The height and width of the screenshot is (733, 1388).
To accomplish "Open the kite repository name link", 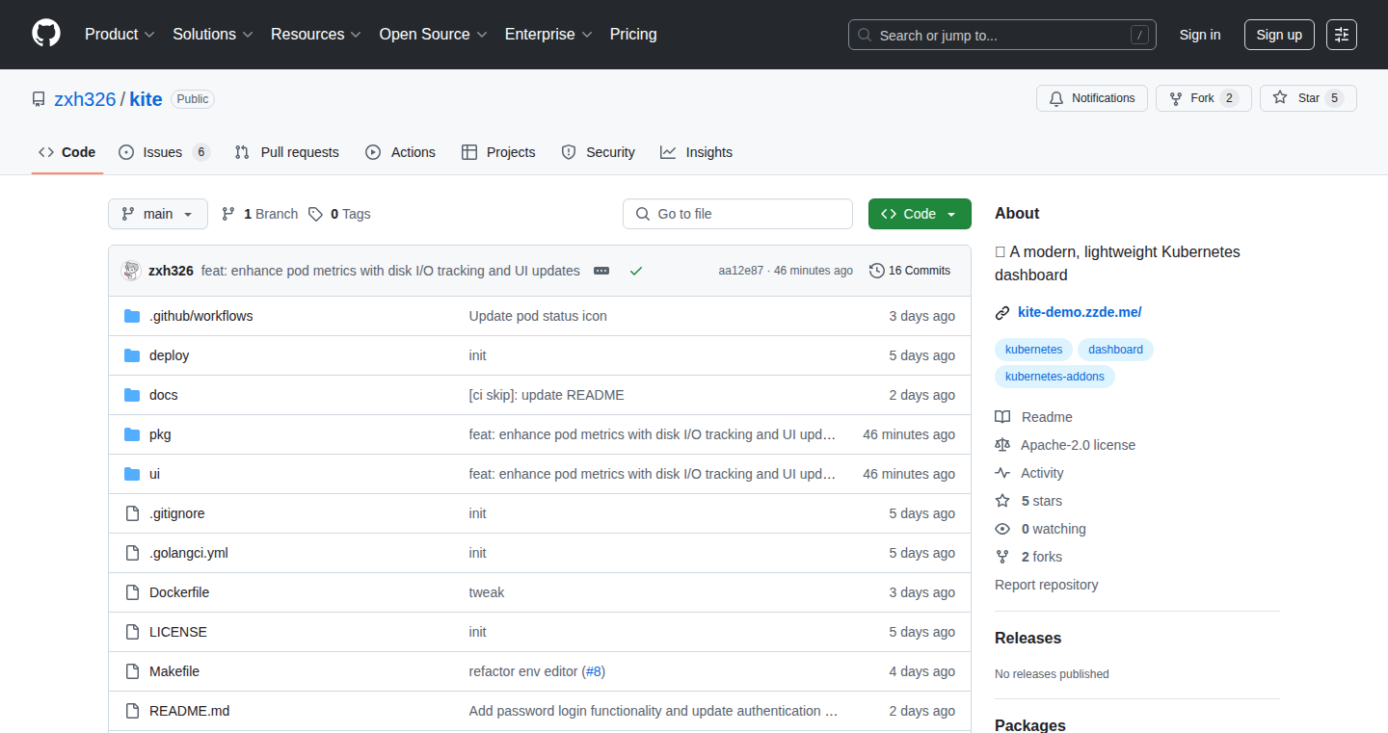I will pyautogui.click(x=146, y=99).
